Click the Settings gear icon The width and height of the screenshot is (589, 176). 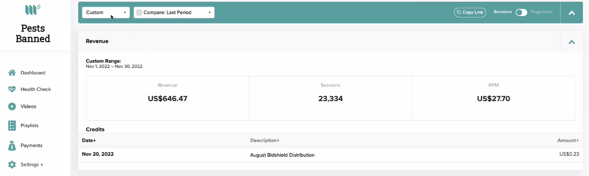tap(12, 165)
